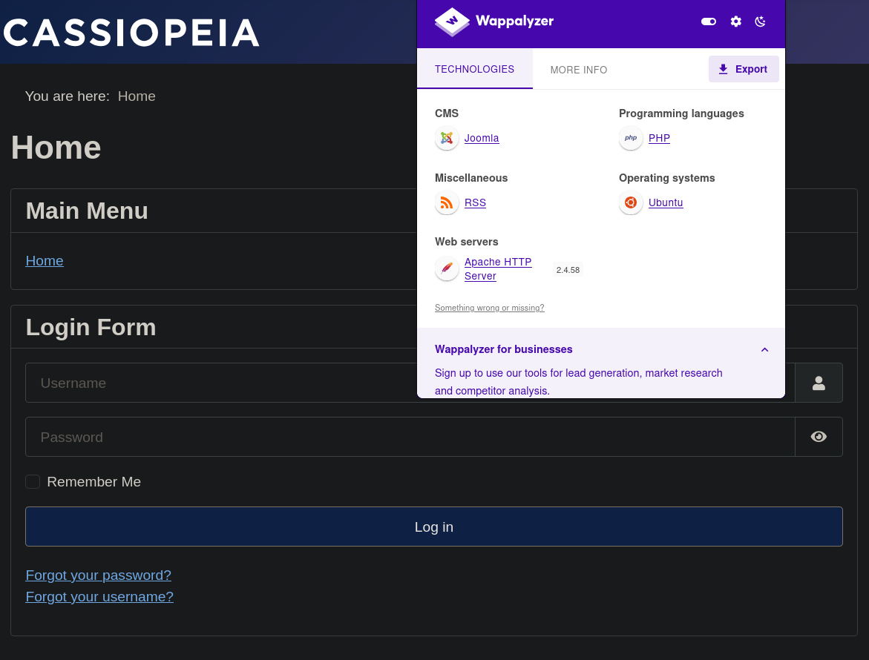Open Wappalyzer settings gear

pyautogui.click(x=735, y=22)
